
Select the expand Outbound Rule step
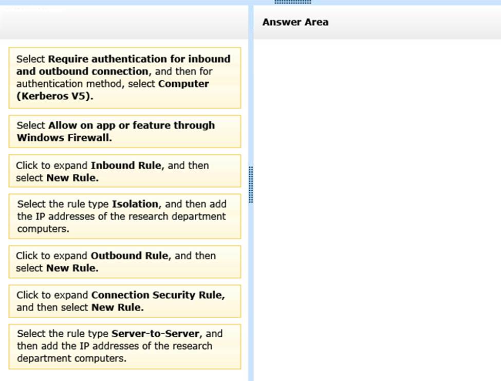(x=124, y=262)
